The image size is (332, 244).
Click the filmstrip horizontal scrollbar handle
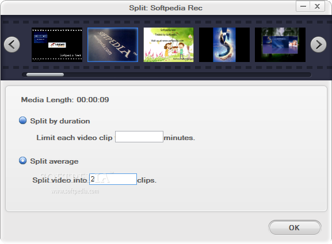coord(45,75)
